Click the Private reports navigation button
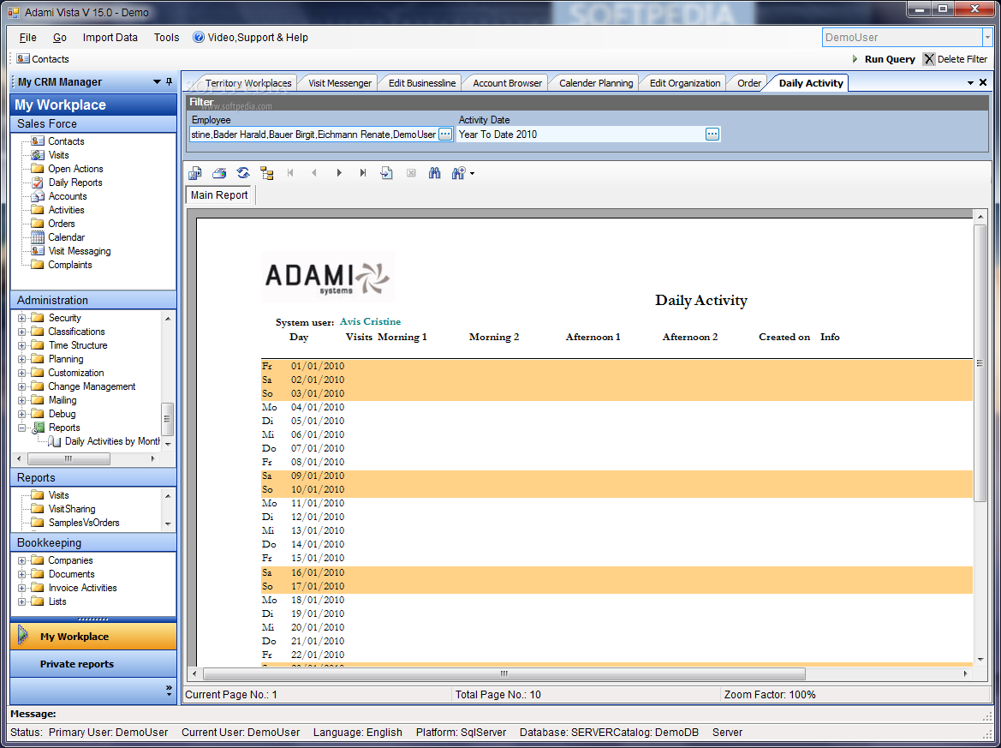 [93, 664]
